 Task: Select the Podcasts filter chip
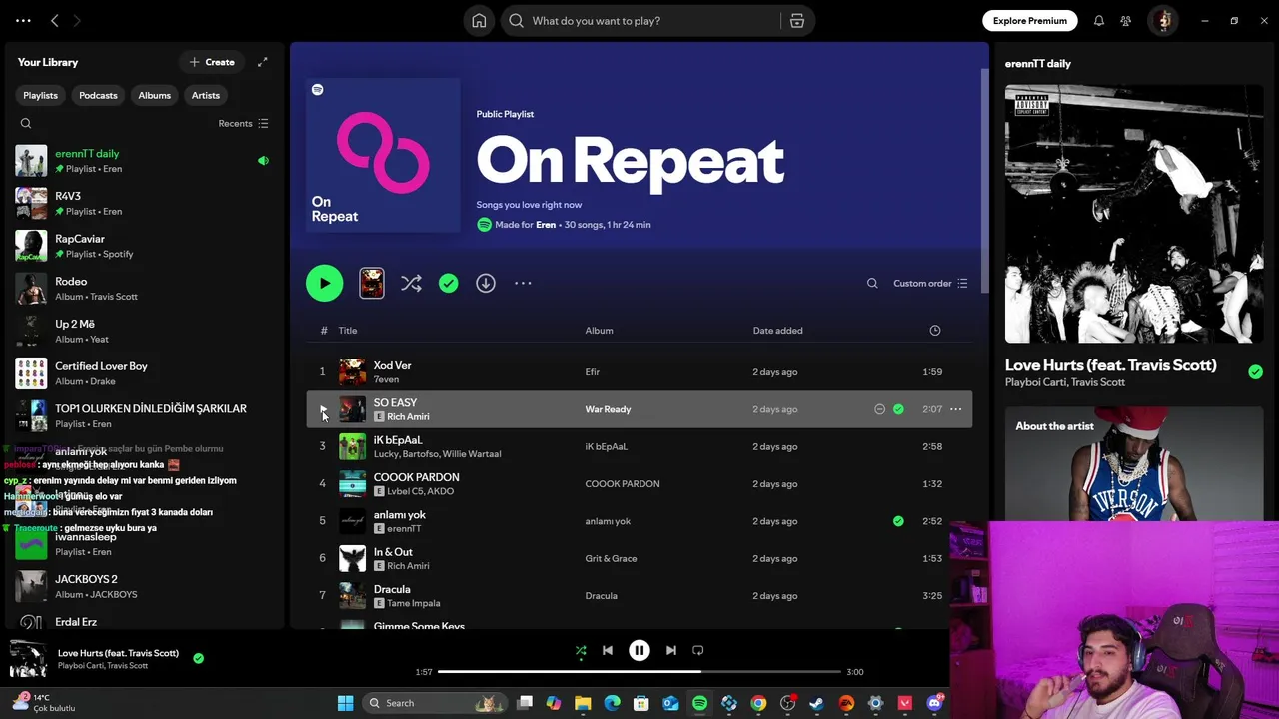pyautogui.click(x=98, y=95)
